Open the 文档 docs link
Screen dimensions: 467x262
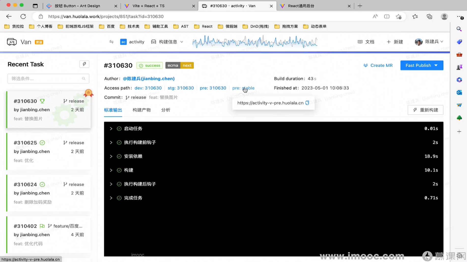pyautogui.click(x=366, y=42)
